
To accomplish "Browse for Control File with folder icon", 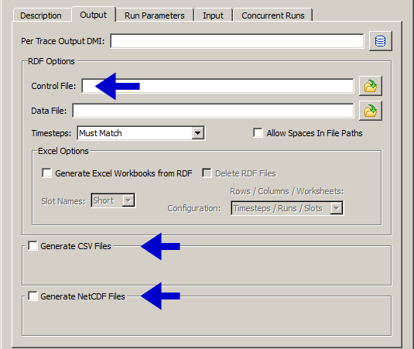I will point(371,86).
